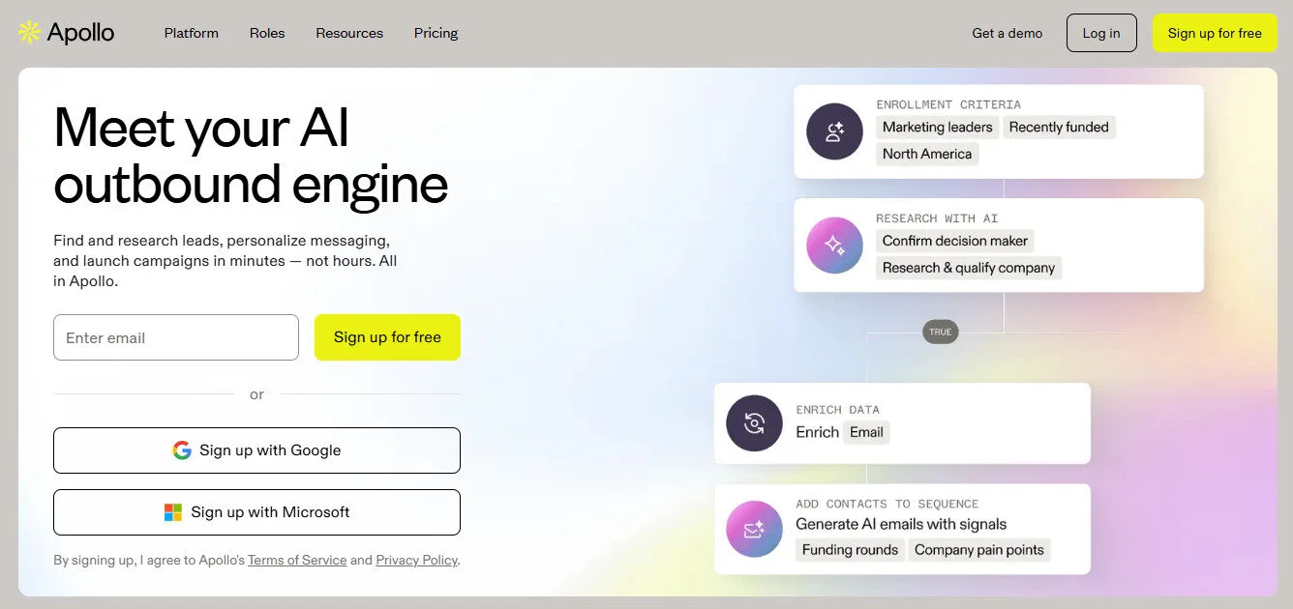Open the Platform menu
The width and height of the screenshot is (1293, 609).
tap(192, 33)
